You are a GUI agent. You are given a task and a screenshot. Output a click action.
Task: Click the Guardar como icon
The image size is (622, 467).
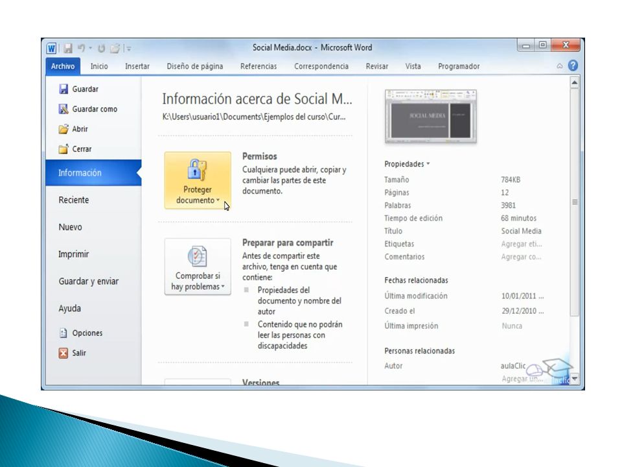tap(63, 109)
